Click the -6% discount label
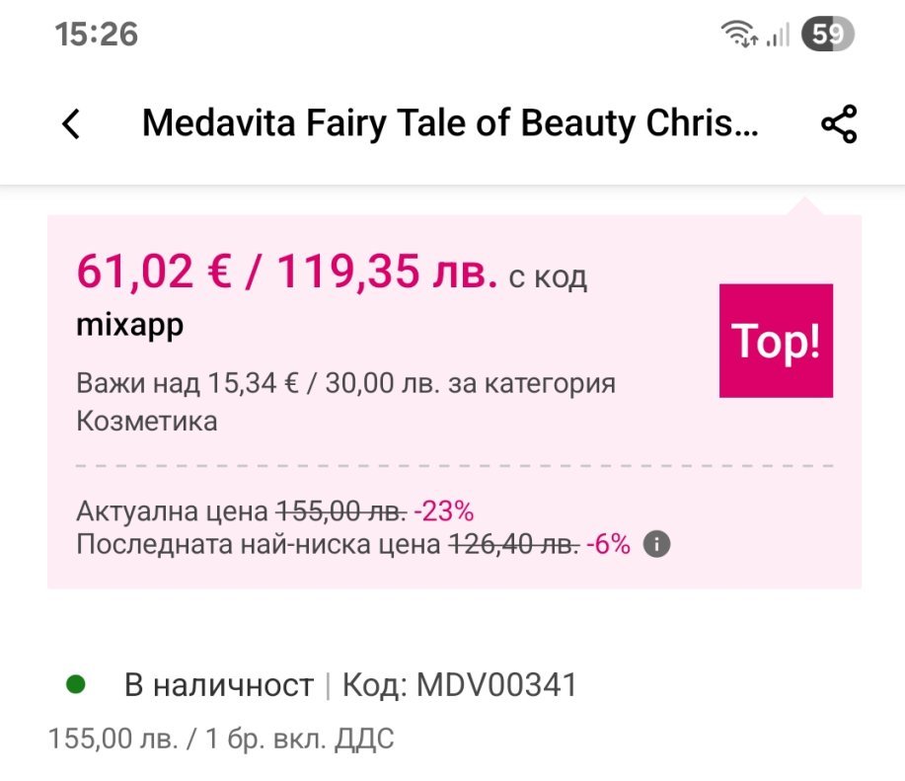This screenshot has height=781, width=905. coord(608,544)
